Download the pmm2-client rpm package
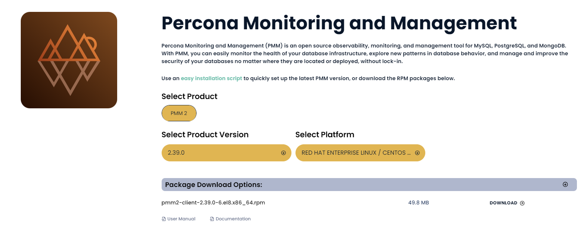581x230 pixels. point(507,203)
